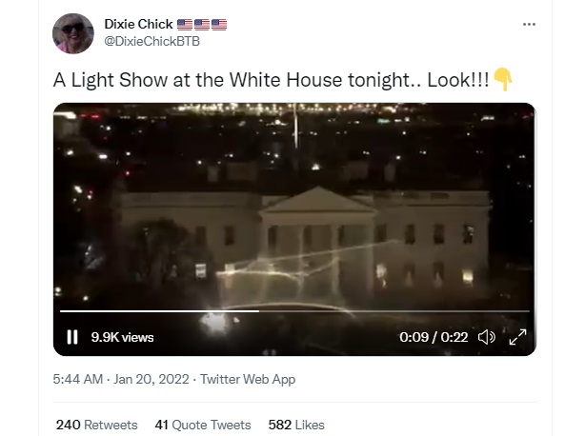
Task: View the 41 Quote Tweets
Action: [203, 425]
